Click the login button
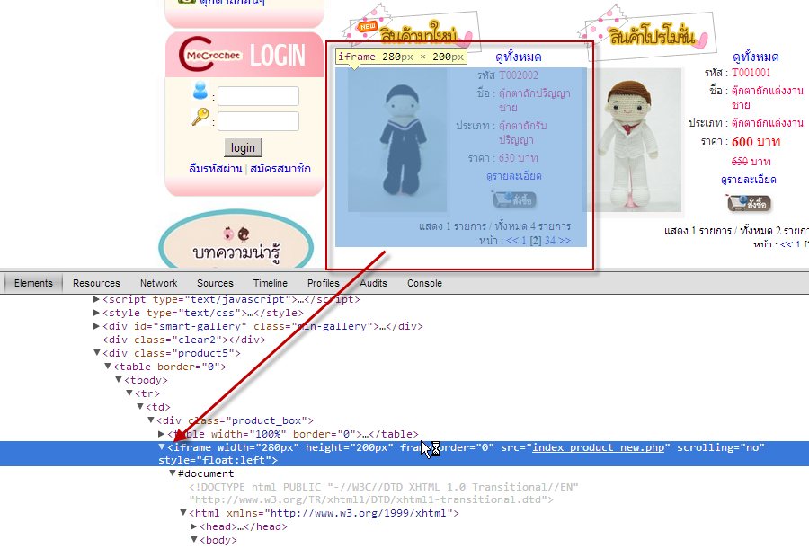This screenshot has width=809, height=548. coord(243,147)
